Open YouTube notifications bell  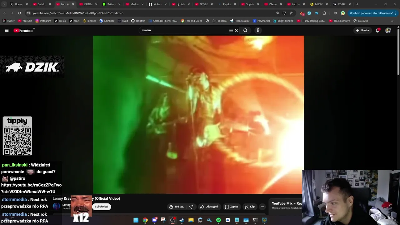click(377, 30)
